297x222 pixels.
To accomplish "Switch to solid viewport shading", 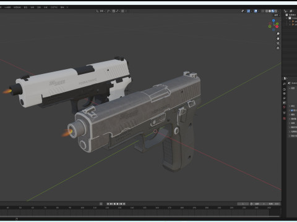I will click(270, 11).
